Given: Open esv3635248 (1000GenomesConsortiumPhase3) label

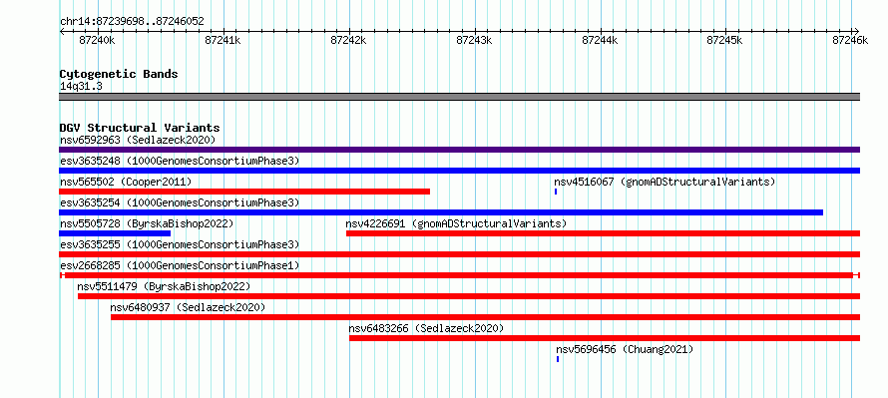Looking at the screenshot, I should tap(180, 161).
